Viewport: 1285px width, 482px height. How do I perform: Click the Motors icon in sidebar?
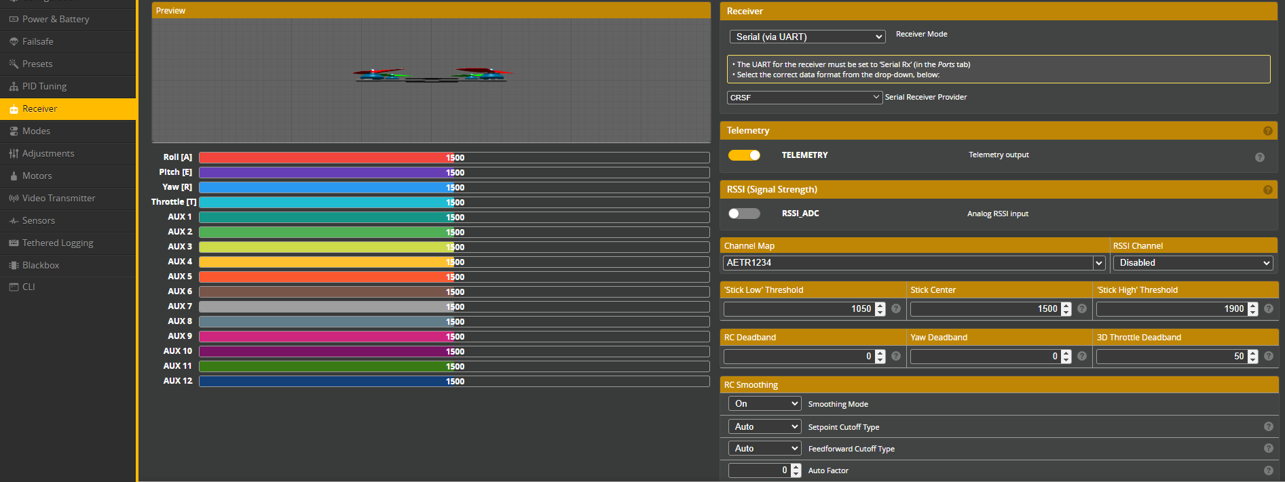tap(14, 176)
